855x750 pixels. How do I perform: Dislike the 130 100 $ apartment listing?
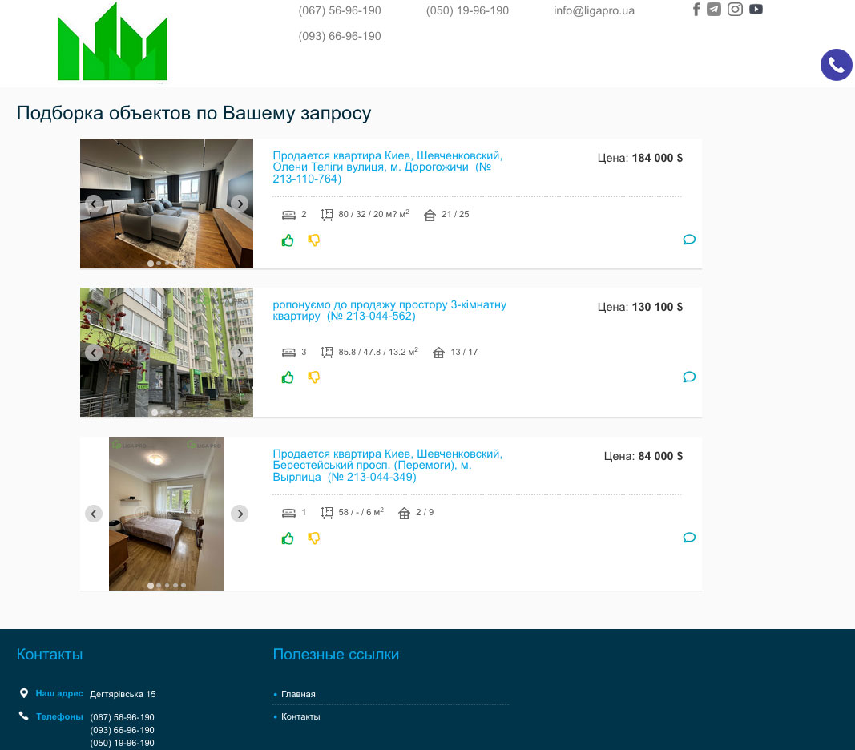[313, 377]
